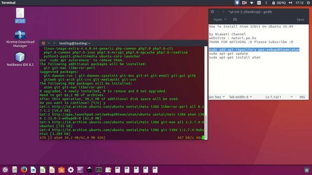This screenshot has width=312, height=175.
Task: Open the Ubuntu dash search in the dock
Action: (x=5, y=170)
